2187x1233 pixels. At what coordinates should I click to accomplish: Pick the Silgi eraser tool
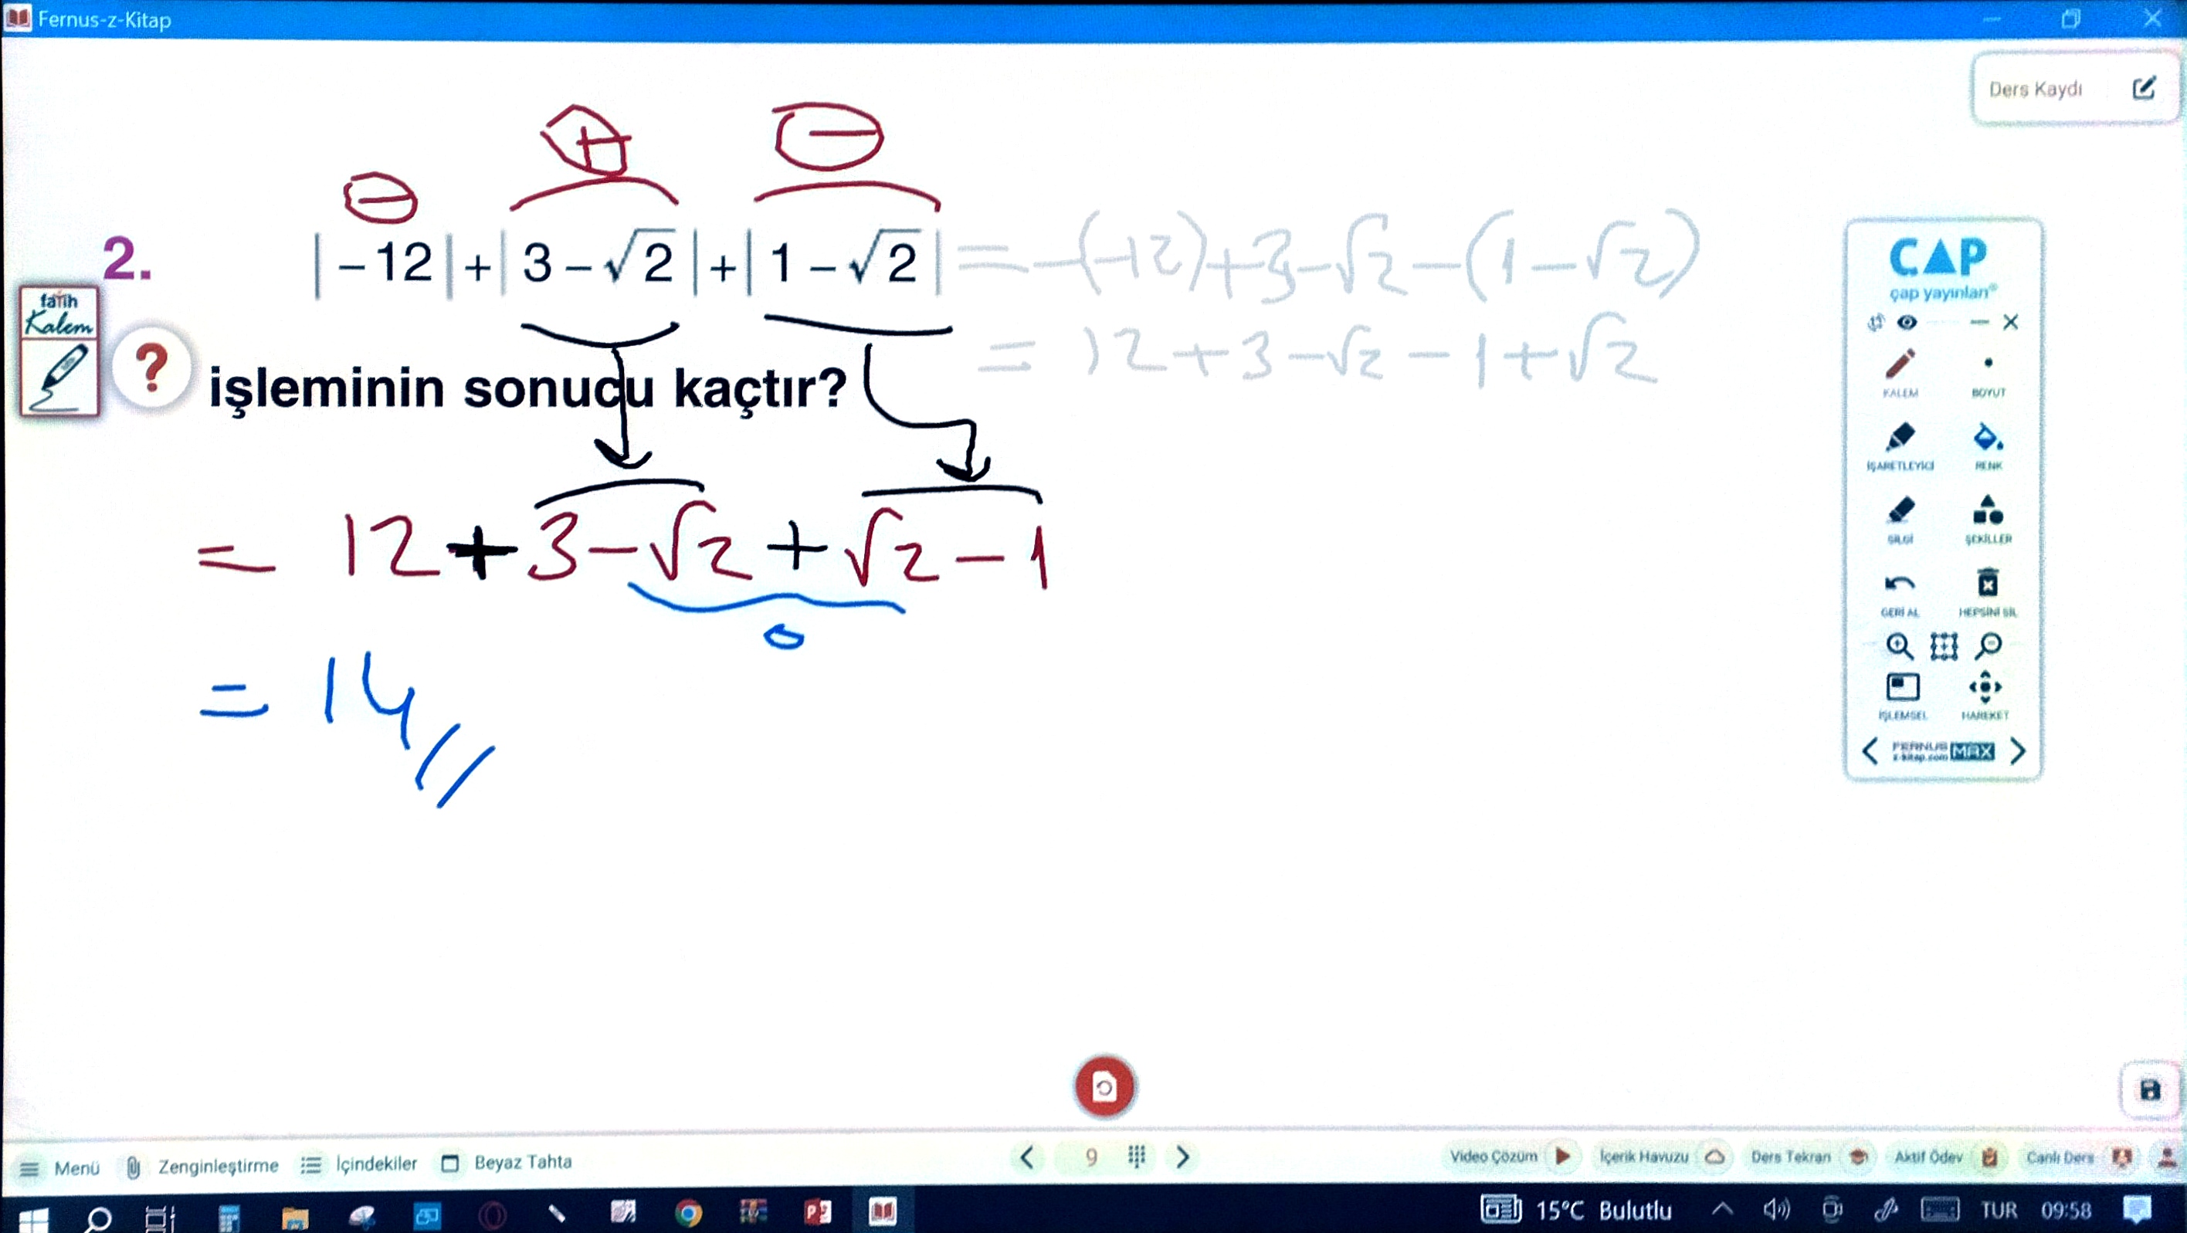(1900, 512)
